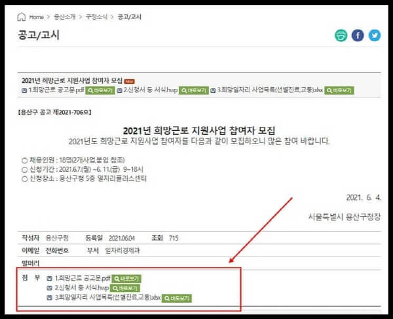Download attachment 1.희망근로 공고문.pdf in 첨부 section

click(x=83, y=278)
